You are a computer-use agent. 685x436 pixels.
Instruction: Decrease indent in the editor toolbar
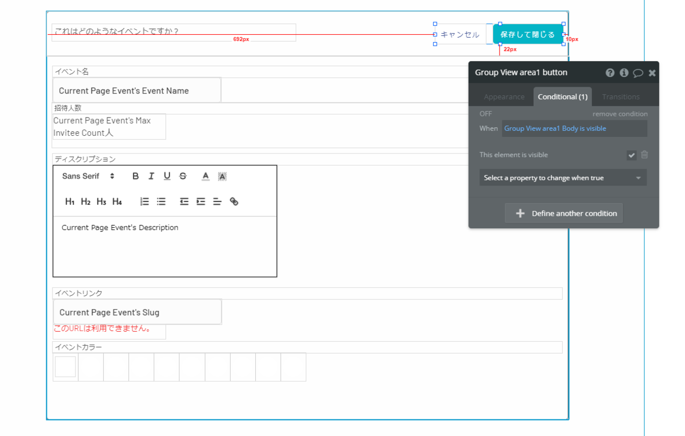point(184,201)
